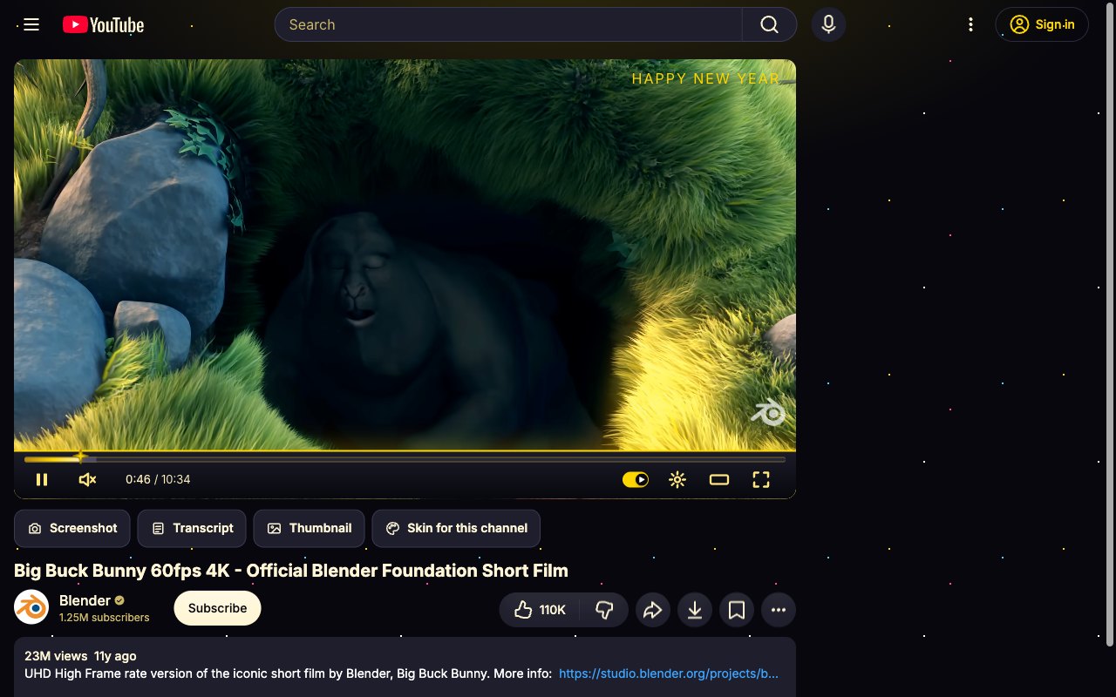The width and height of the screenshot is (1116, 697).
Task: Open the Thumbnail viewer button
Action: pos(310,528)
